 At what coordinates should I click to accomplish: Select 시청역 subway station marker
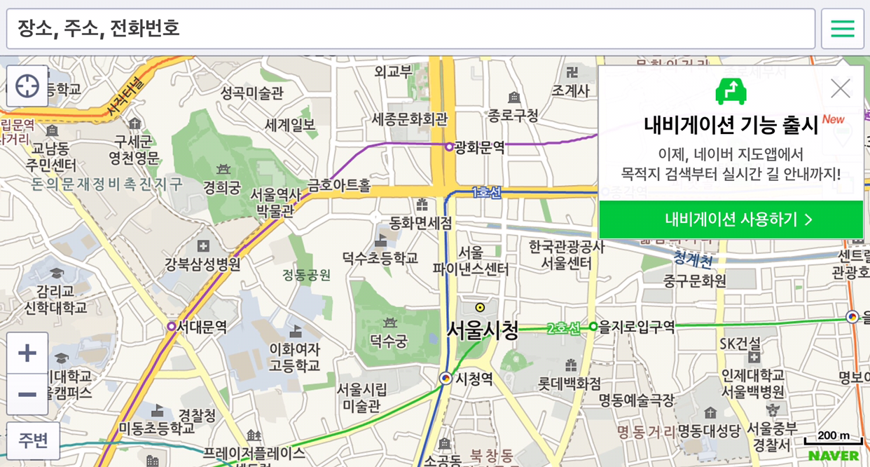click(446, 378)
